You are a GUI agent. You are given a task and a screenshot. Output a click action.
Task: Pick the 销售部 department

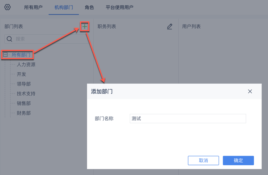pyautogui.click(x=24, y=103)
